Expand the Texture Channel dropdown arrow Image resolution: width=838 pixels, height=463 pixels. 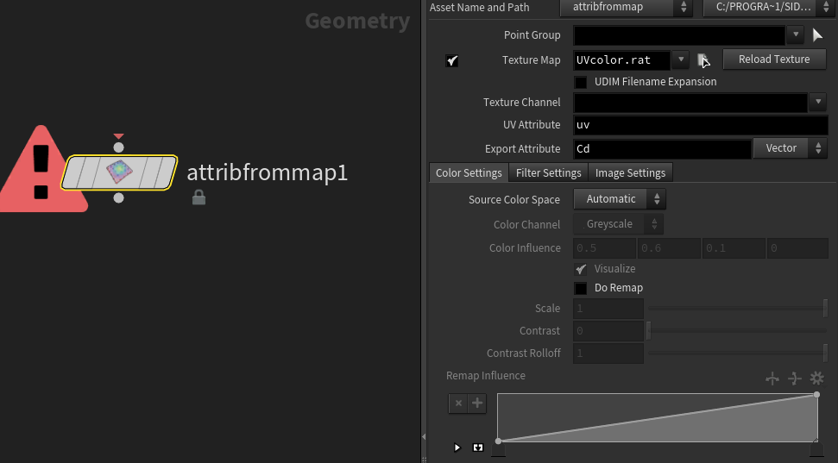[820, 103]
